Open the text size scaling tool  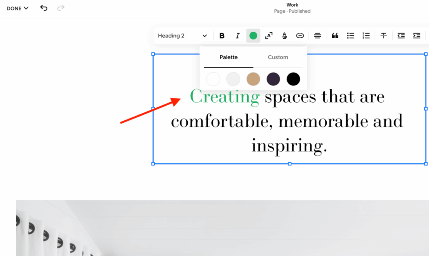(x=269, y=36)
